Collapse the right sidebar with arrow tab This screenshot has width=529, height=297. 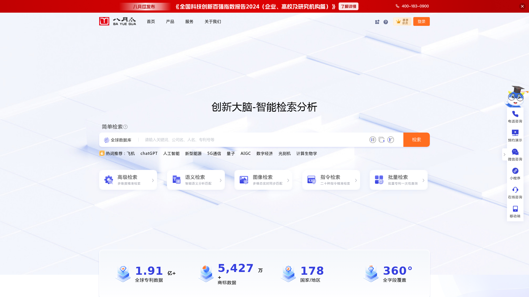(x=504, y=155)
